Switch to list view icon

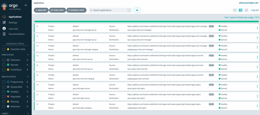(240, 10)
